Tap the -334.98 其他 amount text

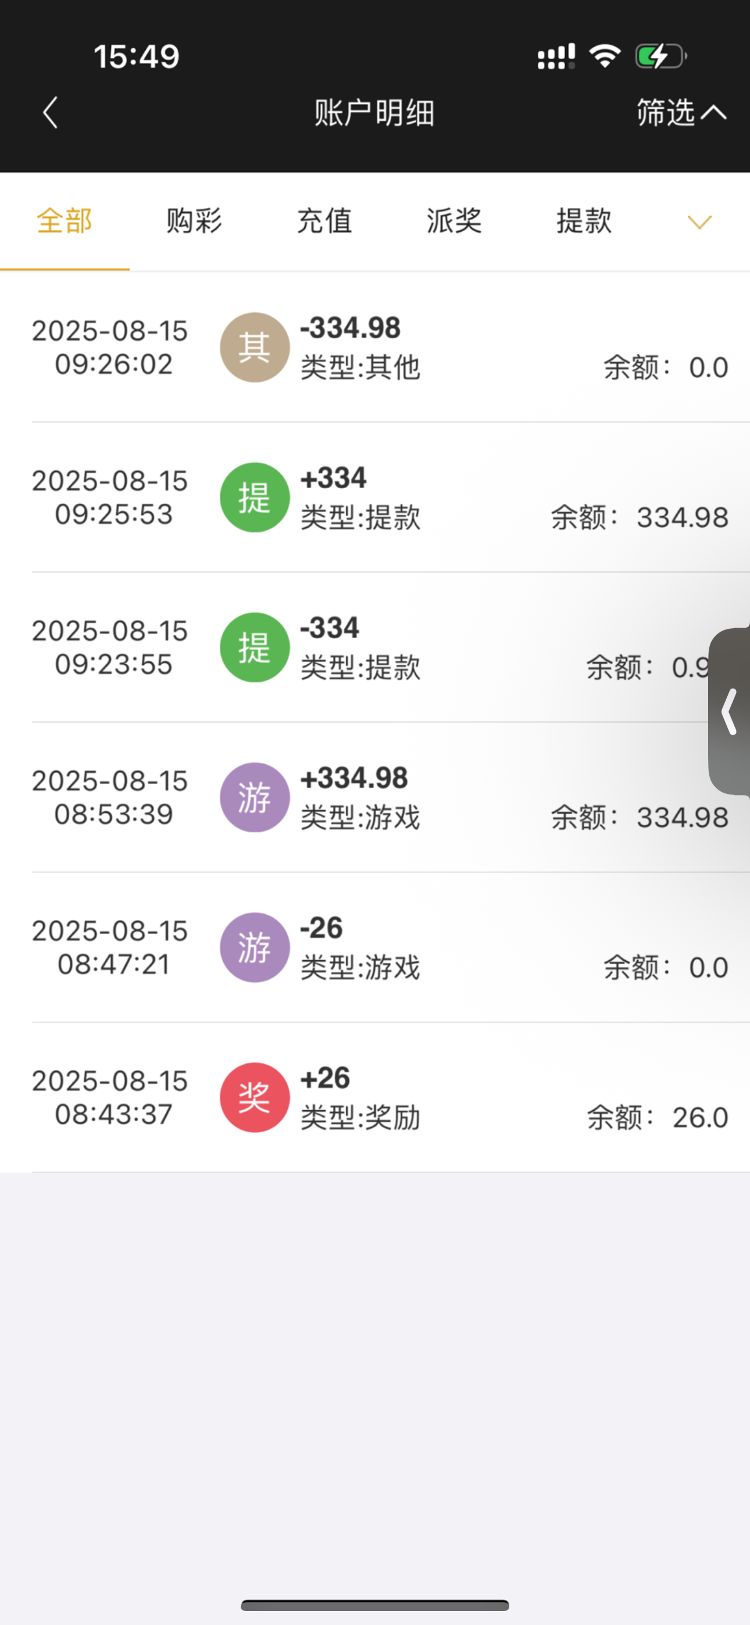click(x=351, y=328)
